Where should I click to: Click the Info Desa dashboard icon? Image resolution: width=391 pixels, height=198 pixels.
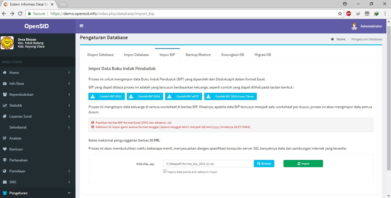click(5, 84)
